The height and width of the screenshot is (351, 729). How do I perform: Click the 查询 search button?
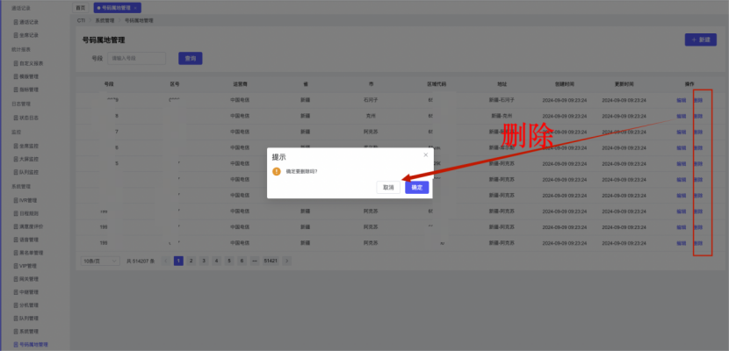(x=189, y=58)
